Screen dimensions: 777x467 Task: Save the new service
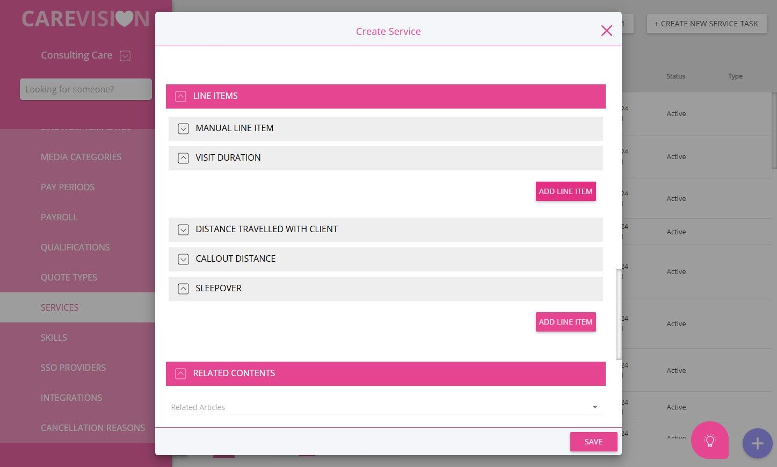(x=593, y=442)
